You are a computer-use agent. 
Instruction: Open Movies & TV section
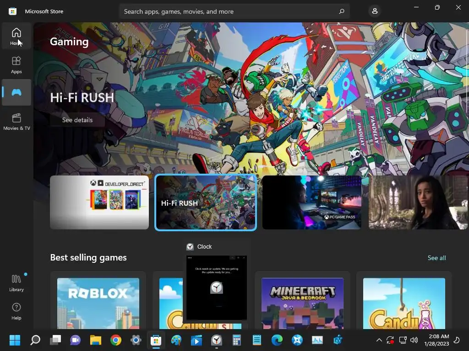click(16, 122)
